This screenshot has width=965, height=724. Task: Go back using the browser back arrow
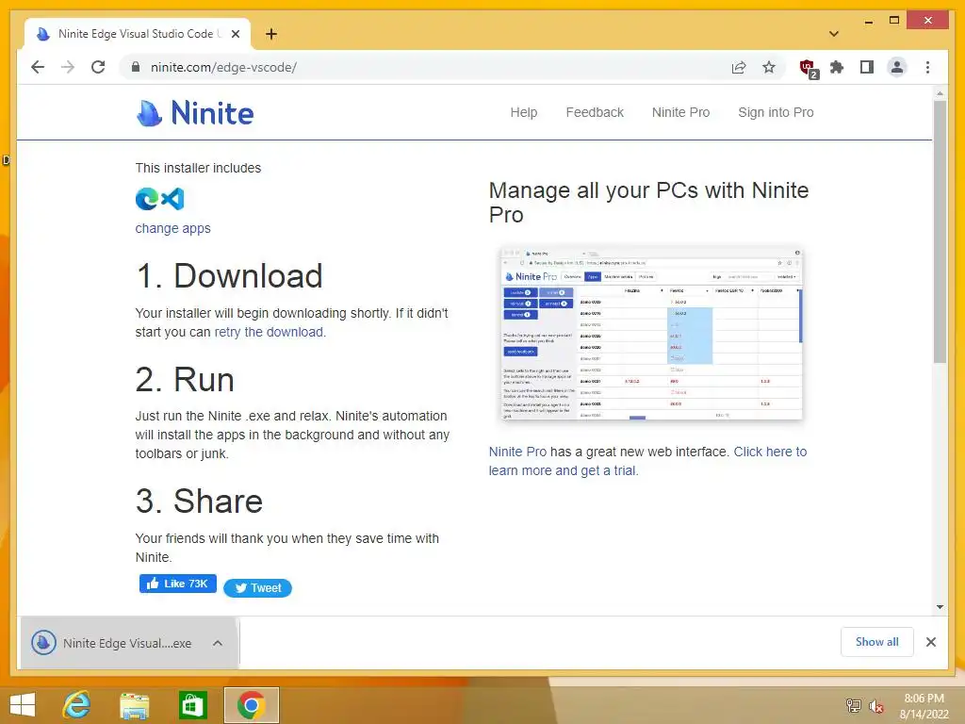click(38, 67)
